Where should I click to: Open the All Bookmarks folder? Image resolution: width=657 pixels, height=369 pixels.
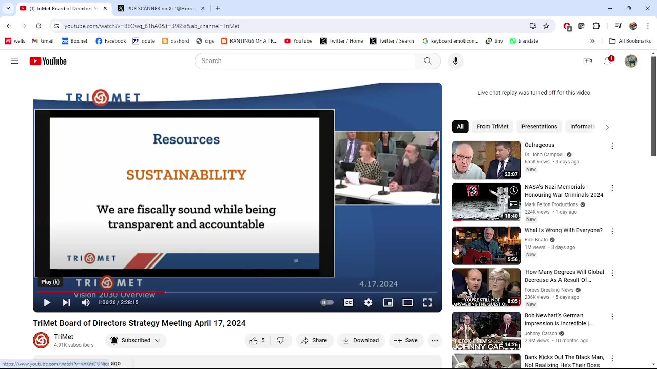(630, 41)
